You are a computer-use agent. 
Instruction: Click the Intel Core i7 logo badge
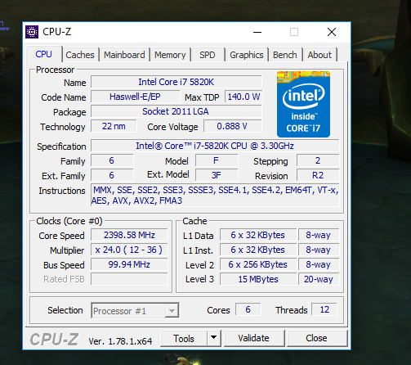(x=303, y=104)
